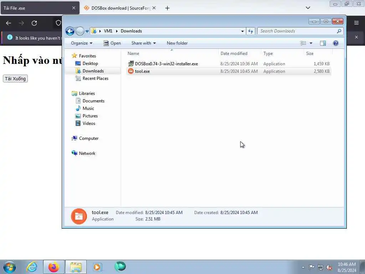Select Favorites in the navigation pane
This screenshot has height=274, width=365.
(x=87, y=56)
